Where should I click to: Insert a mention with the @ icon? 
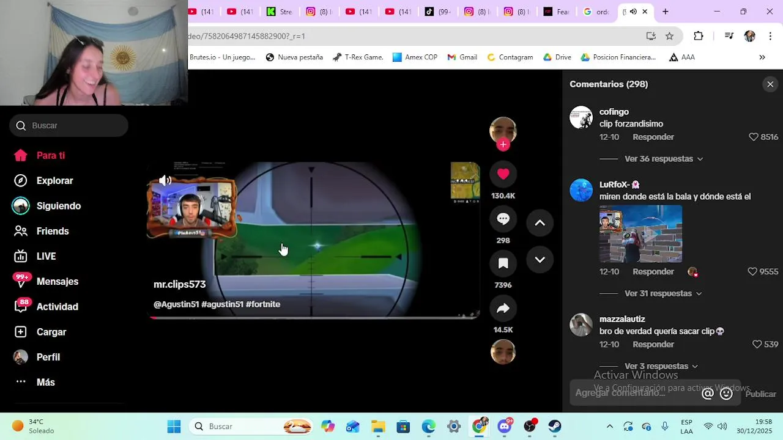(x=708, y=394)
